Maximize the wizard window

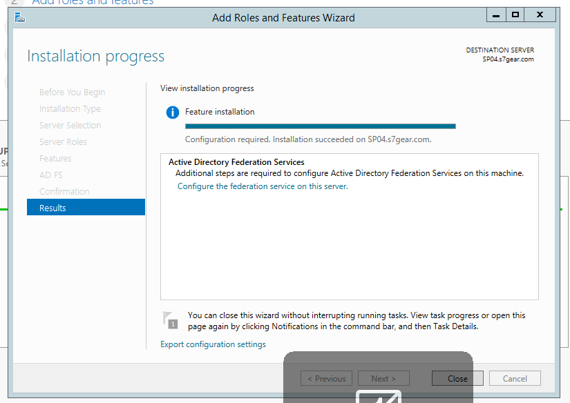(x=515, y=14)
